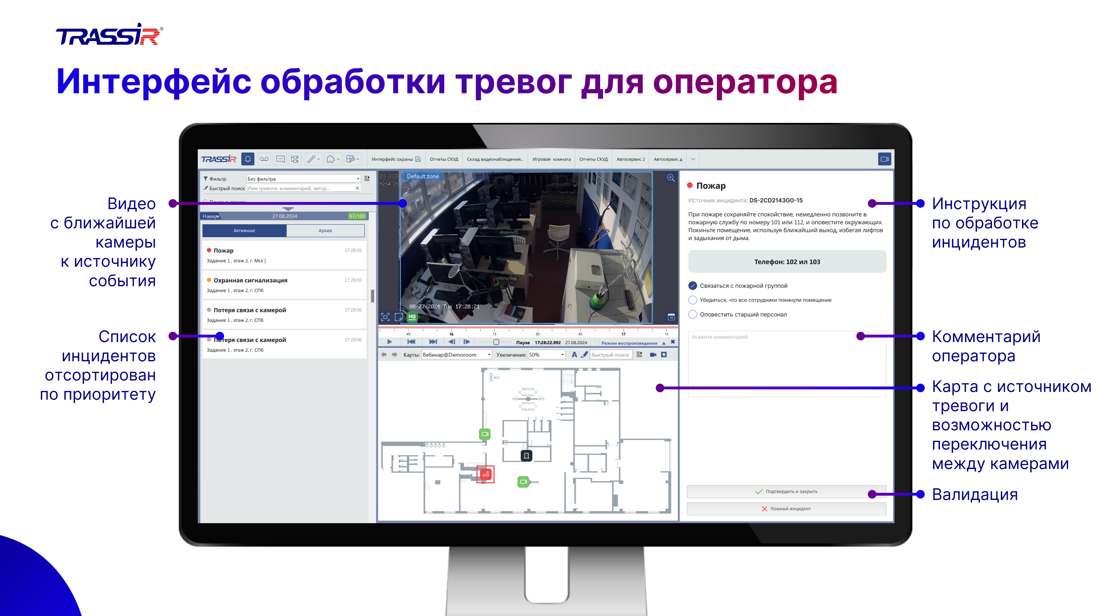Select the Активные tab

pyautogui.click(x=244, y=230)
